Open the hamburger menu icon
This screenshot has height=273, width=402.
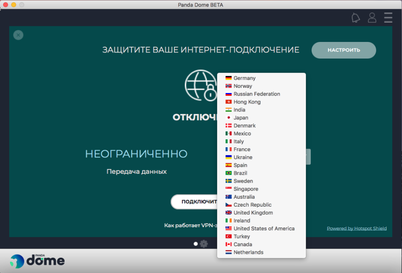point(388,17)
